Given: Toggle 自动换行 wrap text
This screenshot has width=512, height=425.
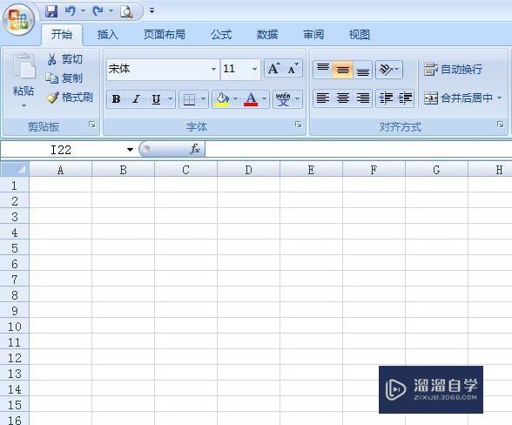Looking at the screenshot, I should (x=453, y=70).
